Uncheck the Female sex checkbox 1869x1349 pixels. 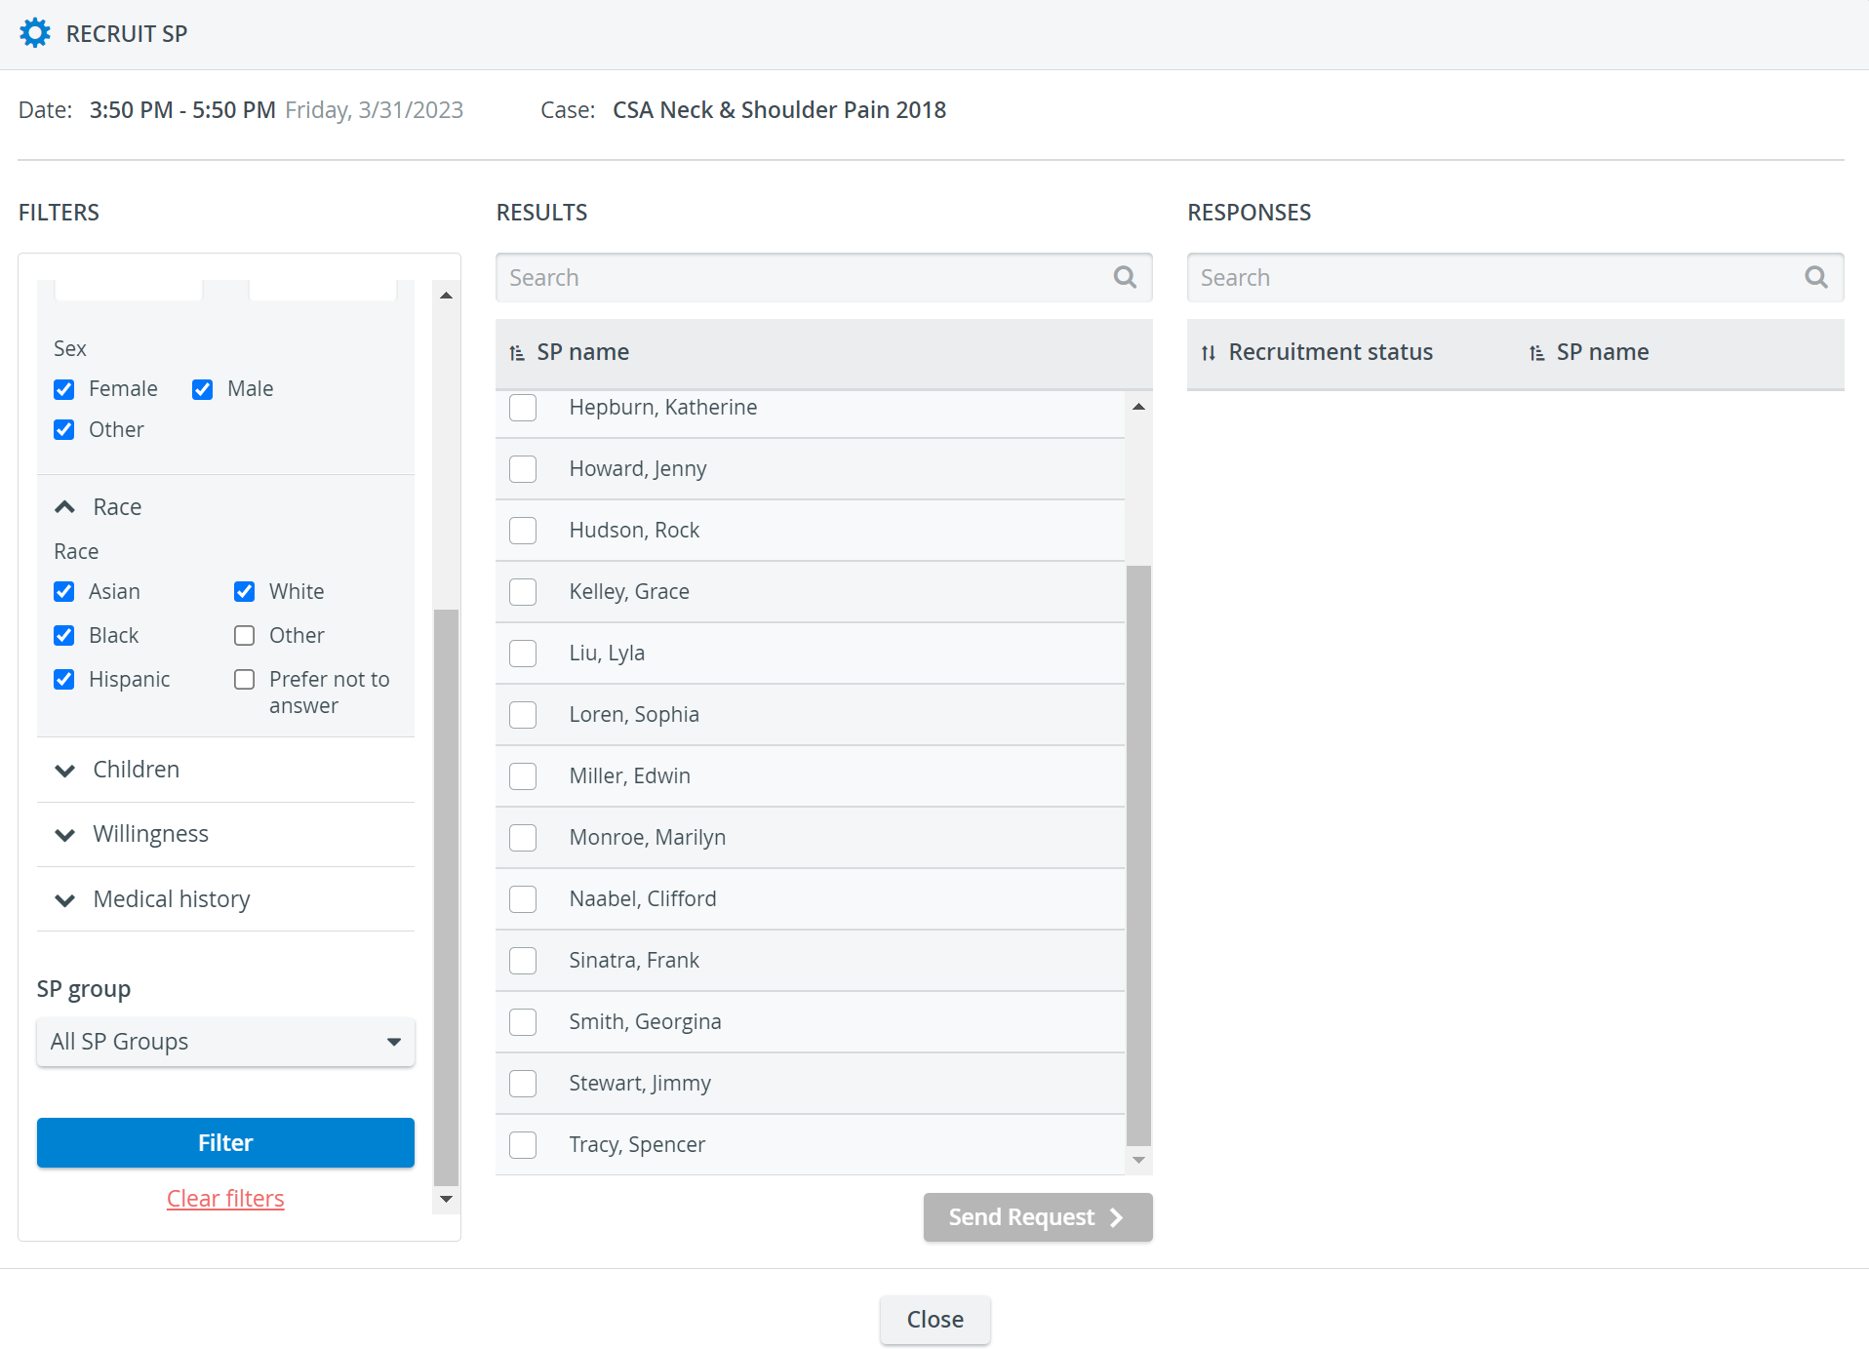(64, 390)
